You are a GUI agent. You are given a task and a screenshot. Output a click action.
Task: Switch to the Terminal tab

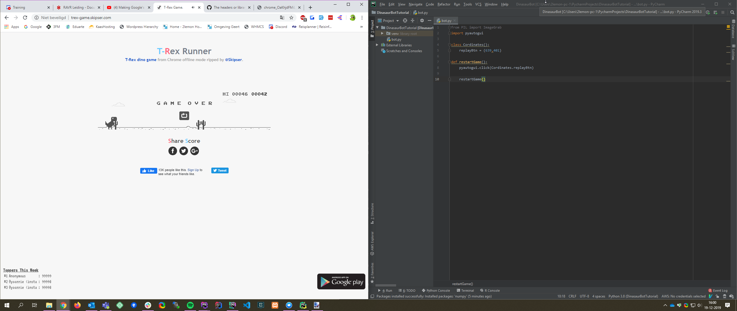(465, 291)
